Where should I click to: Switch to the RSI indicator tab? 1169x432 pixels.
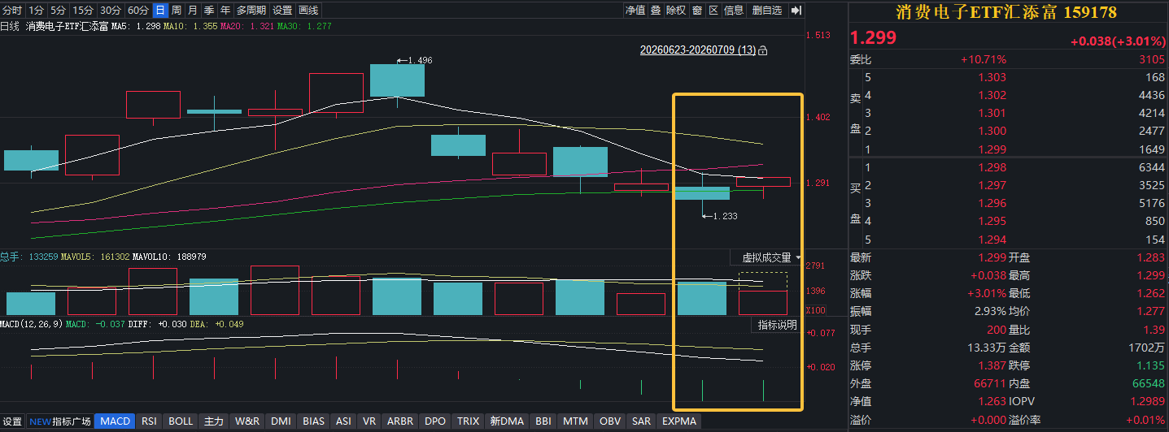[x=149, y=421]
